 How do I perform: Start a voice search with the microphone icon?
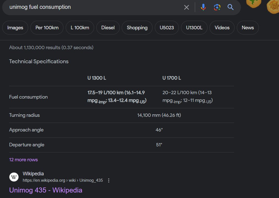[x=203, y=7]
